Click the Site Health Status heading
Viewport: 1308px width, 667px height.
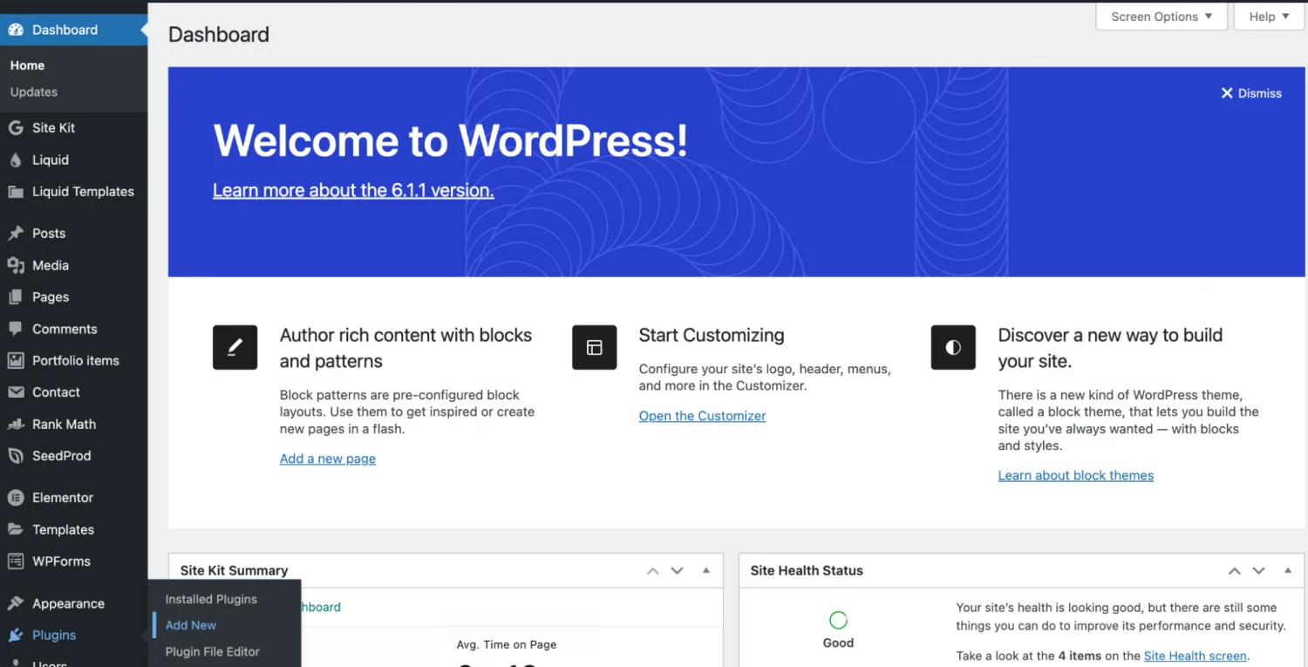[x=807, y=570]
